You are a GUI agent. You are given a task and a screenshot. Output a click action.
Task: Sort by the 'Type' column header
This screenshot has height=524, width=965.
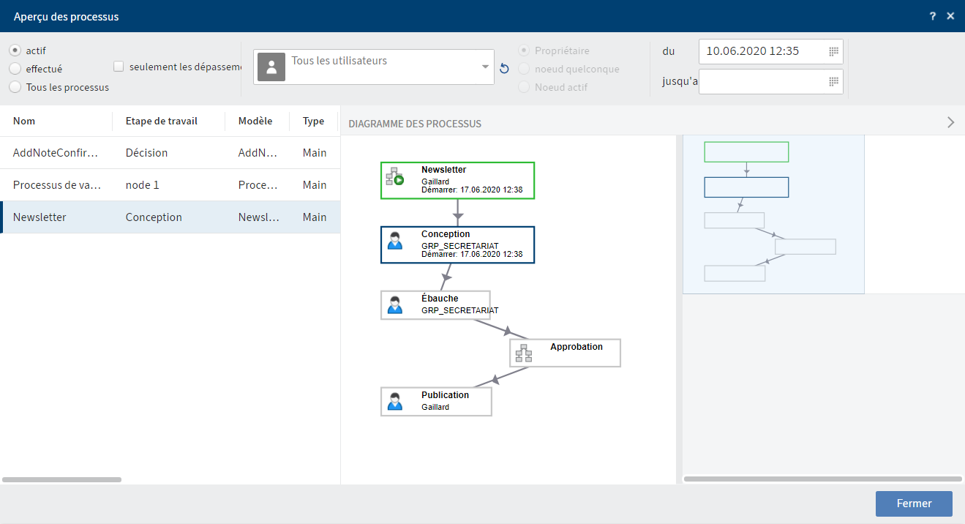313,121
